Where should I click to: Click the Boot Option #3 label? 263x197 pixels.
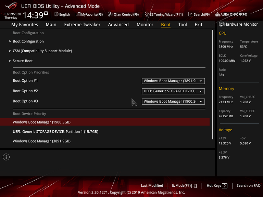25,101
